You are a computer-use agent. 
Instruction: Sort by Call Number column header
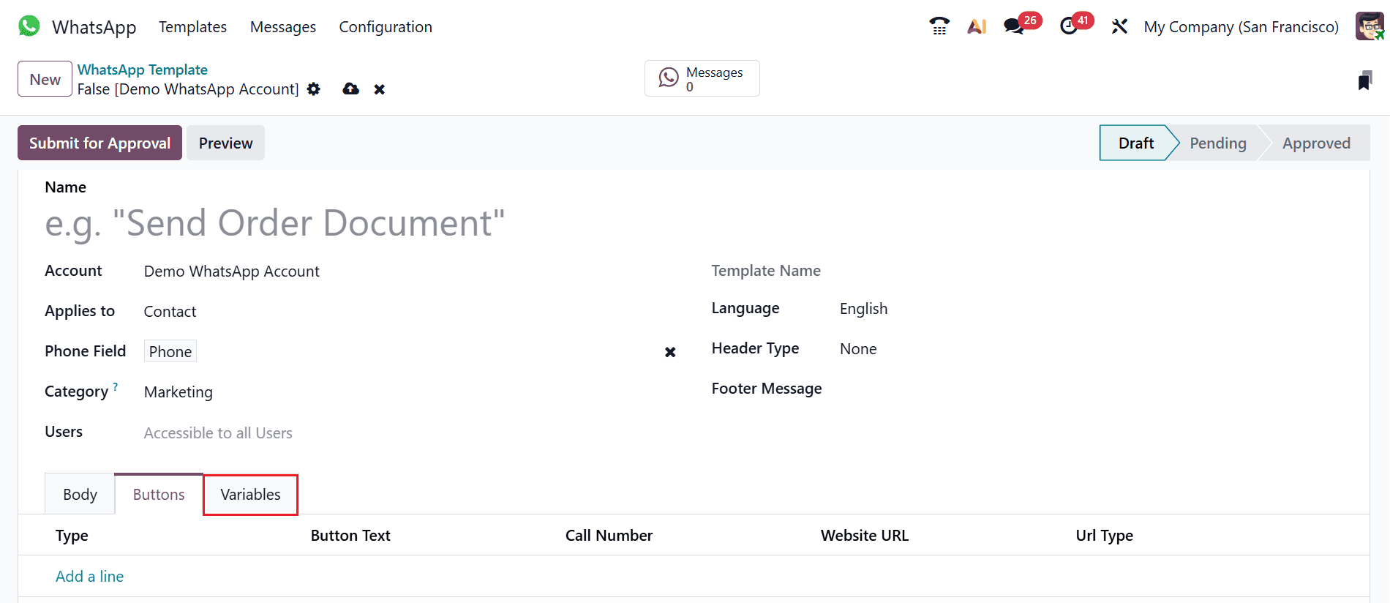[609, 536]
